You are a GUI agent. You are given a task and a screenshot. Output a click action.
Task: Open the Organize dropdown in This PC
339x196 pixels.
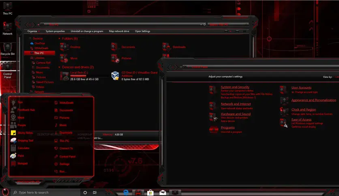[x=33, y=31]
